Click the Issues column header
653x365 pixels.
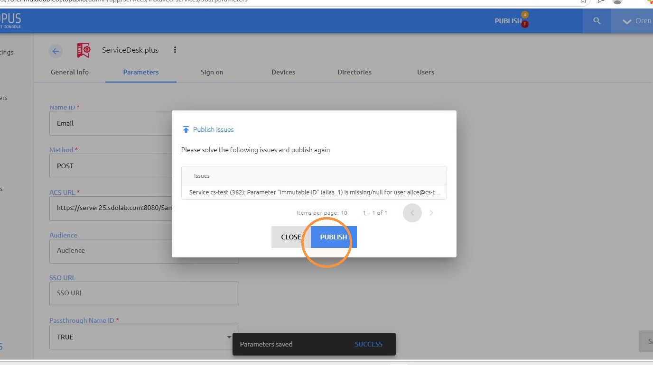pyautogui.click(x=202, y=176)
